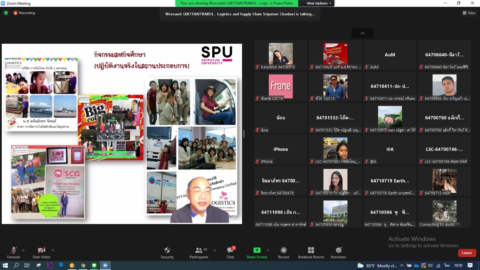Go to previous gallery page with up arrow

coord(363,33)
